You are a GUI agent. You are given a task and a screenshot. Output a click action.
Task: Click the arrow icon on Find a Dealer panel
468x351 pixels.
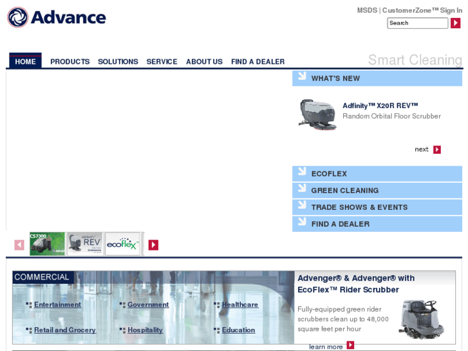pyautogui.click(x=302, y=222)
